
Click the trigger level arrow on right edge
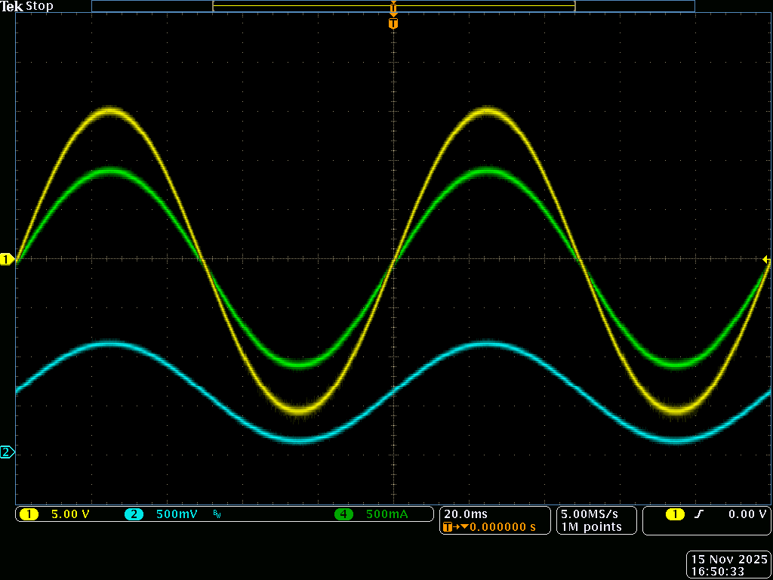point(766,260)
